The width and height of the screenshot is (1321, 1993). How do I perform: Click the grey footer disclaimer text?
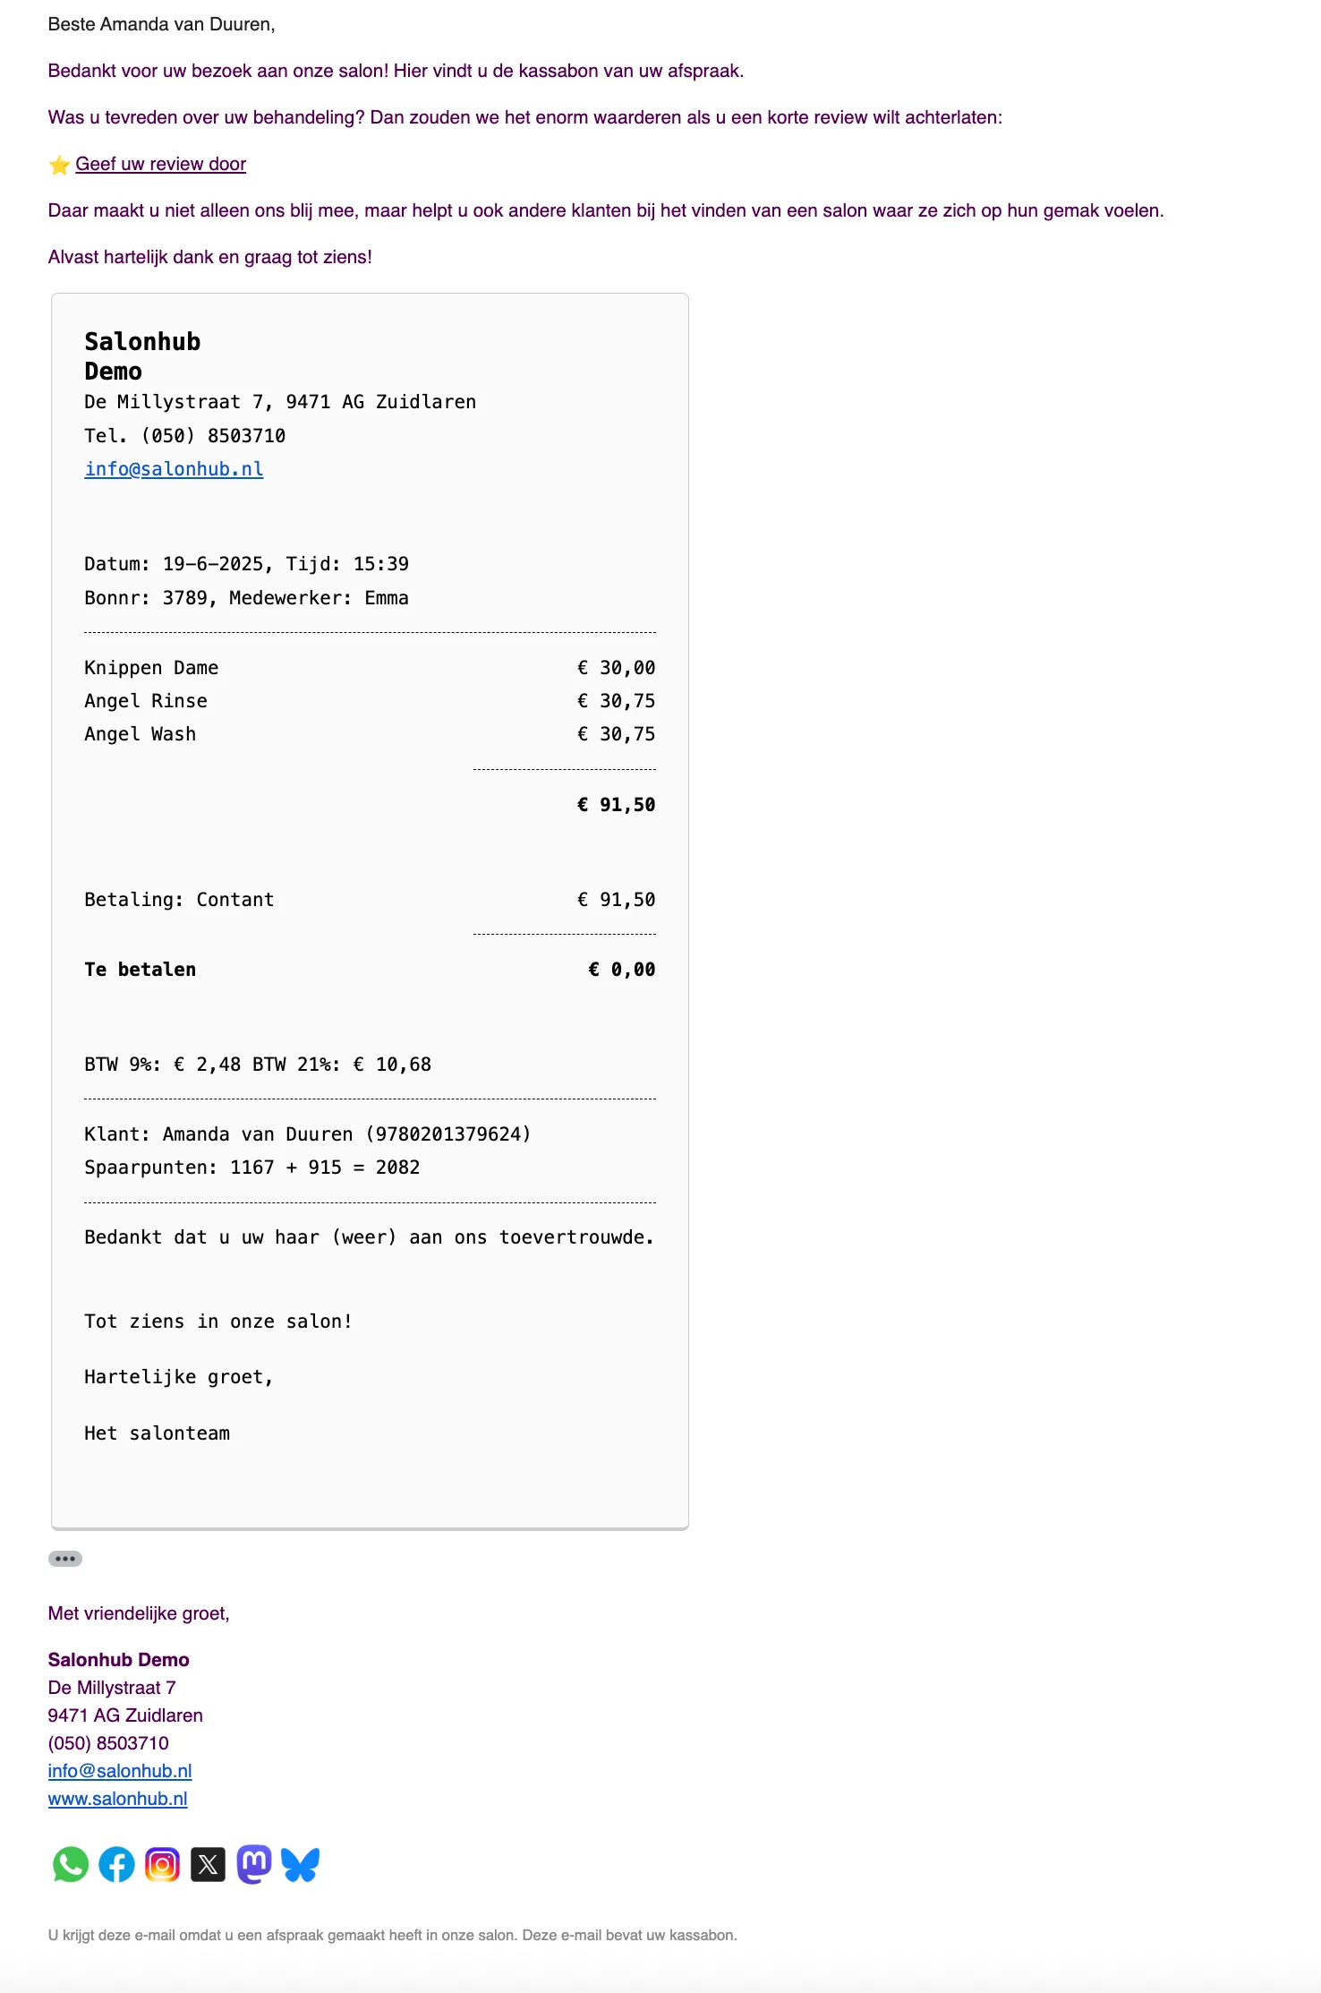pyautogui.click(x=392, y=1935)
